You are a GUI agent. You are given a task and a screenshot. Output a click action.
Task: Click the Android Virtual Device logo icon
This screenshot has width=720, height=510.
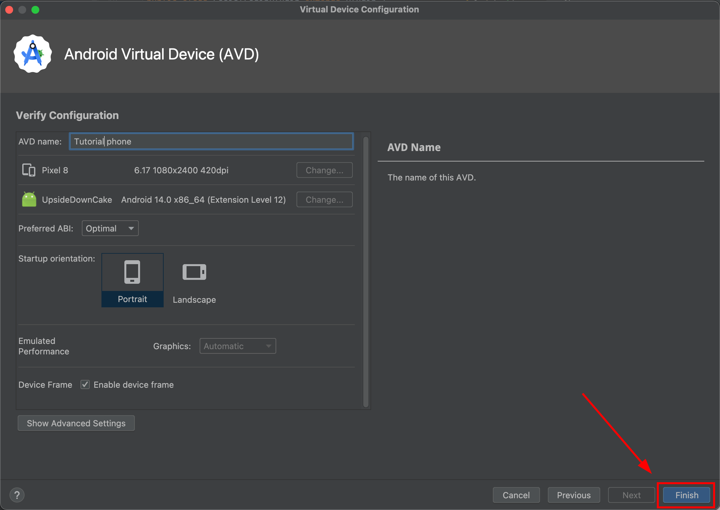[x=32, y=53]
